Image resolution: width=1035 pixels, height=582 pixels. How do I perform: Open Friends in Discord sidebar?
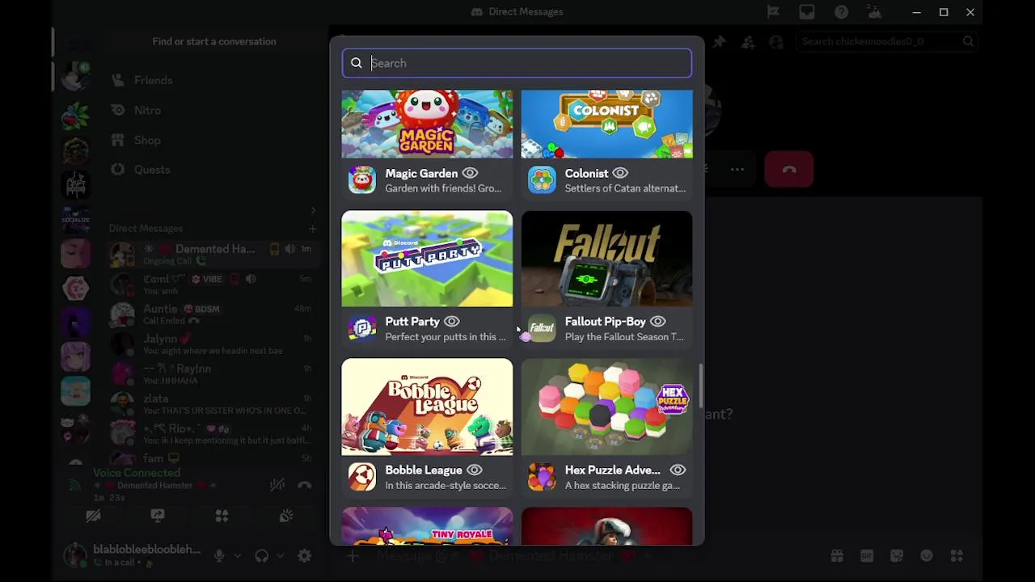(153, 80)
